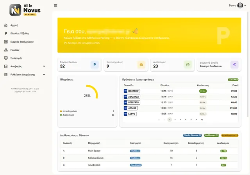The width and height of the screenshot is (250, 175).
Task: Select the Συνδρομές subscriptions icon
Action: click(x=6, y=58)
